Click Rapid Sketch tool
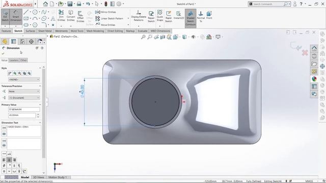326x183 pixels. click(169, 17)
